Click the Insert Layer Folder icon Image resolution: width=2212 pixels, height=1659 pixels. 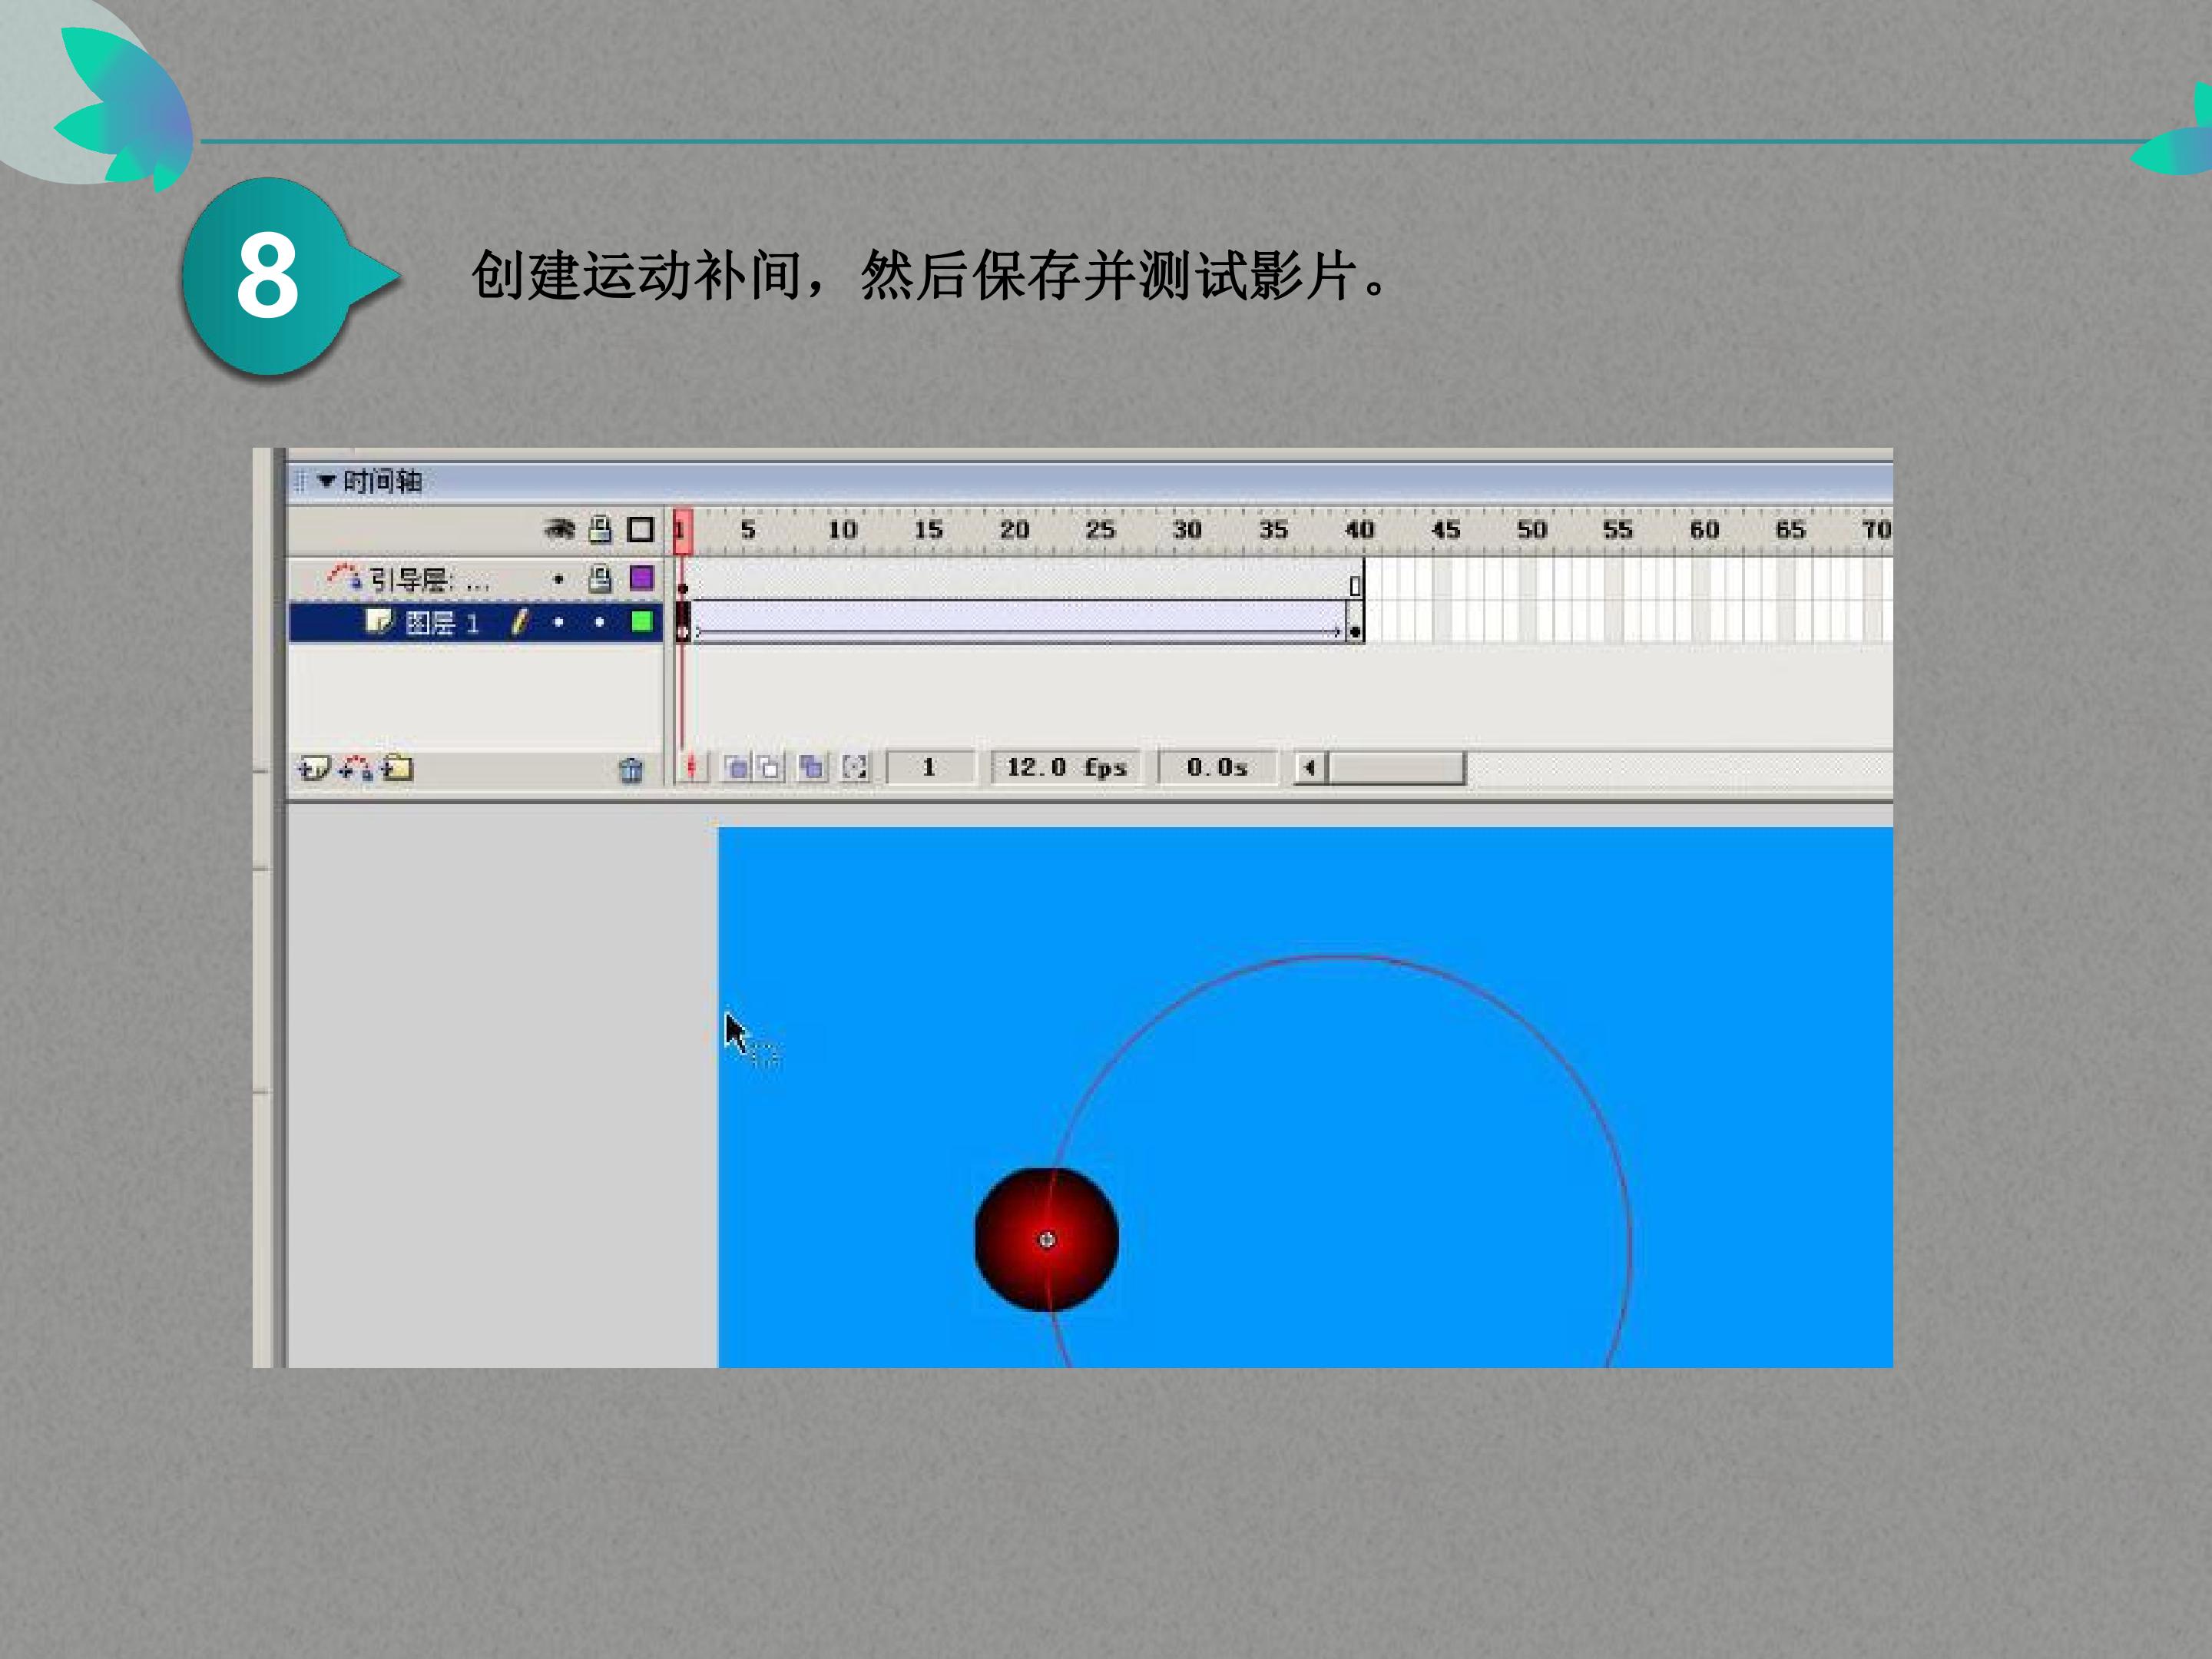[397, 768]
